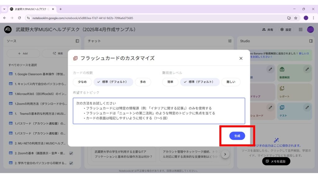Click the 共有 share button
The height and width of the screenshot is (178, 318).
tap(268, 30)
